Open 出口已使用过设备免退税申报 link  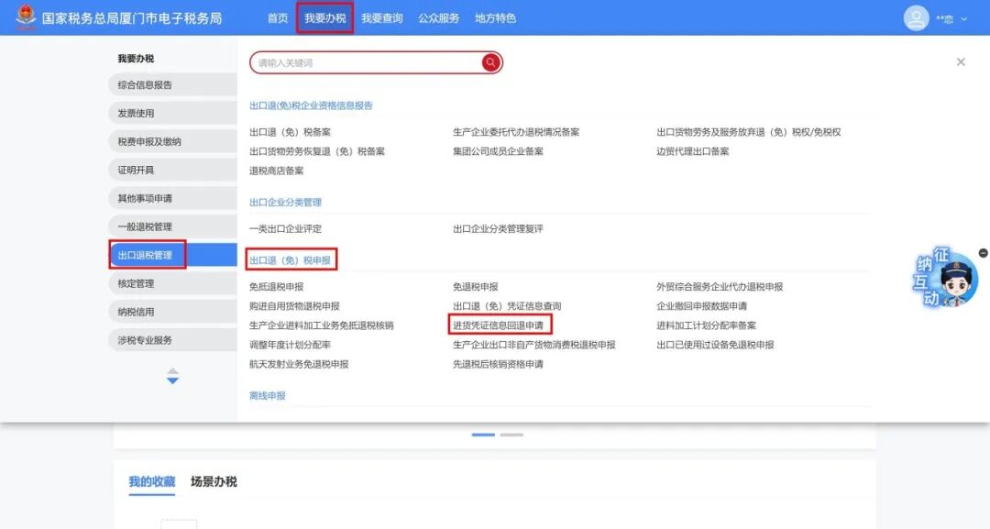coord(715,345)
